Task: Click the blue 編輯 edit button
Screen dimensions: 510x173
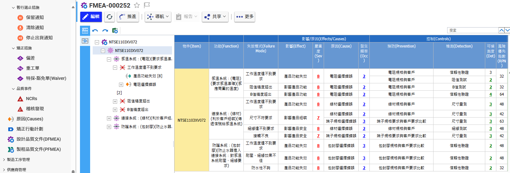Action: (x=91, y=16)
